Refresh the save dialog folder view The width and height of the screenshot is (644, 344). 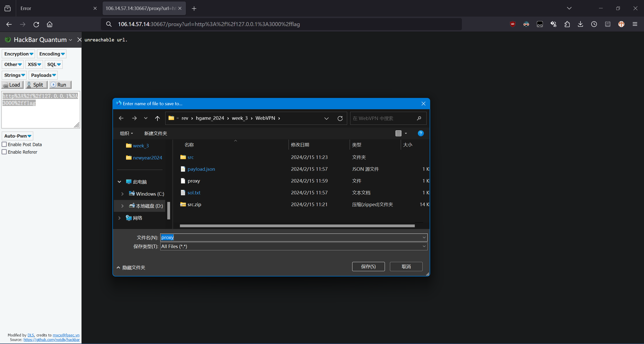click(340, 118)
